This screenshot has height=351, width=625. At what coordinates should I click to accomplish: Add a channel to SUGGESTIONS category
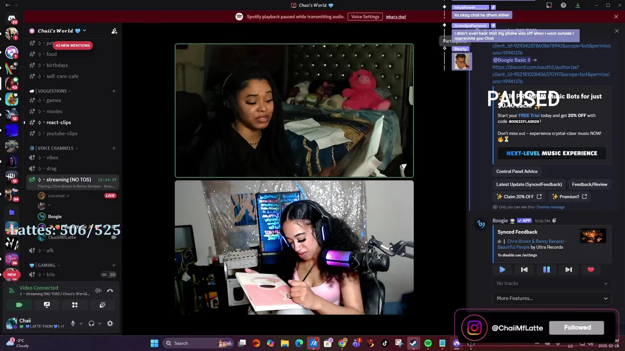tap(114, 91)
